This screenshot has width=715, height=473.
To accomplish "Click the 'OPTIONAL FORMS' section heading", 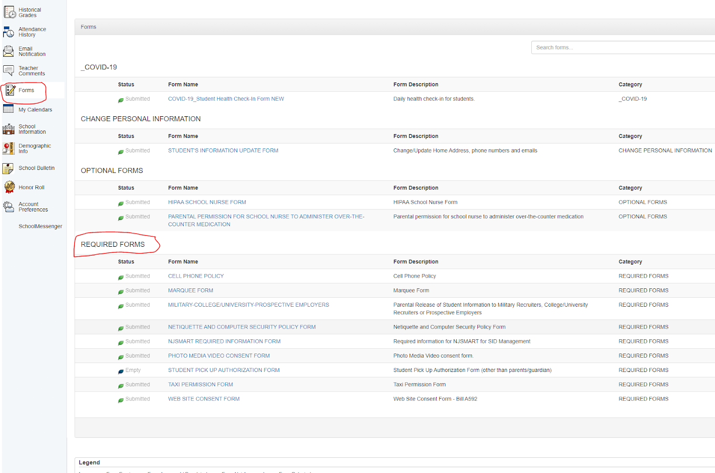I will [x=112, y=170].
